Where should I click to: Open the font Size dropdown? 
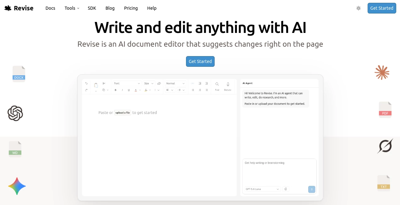click(149, 83)
